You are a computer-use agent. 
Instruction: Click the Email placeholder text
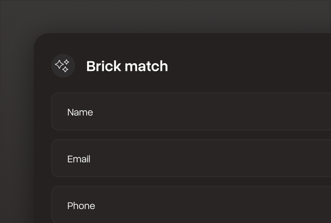coord(79,159)
